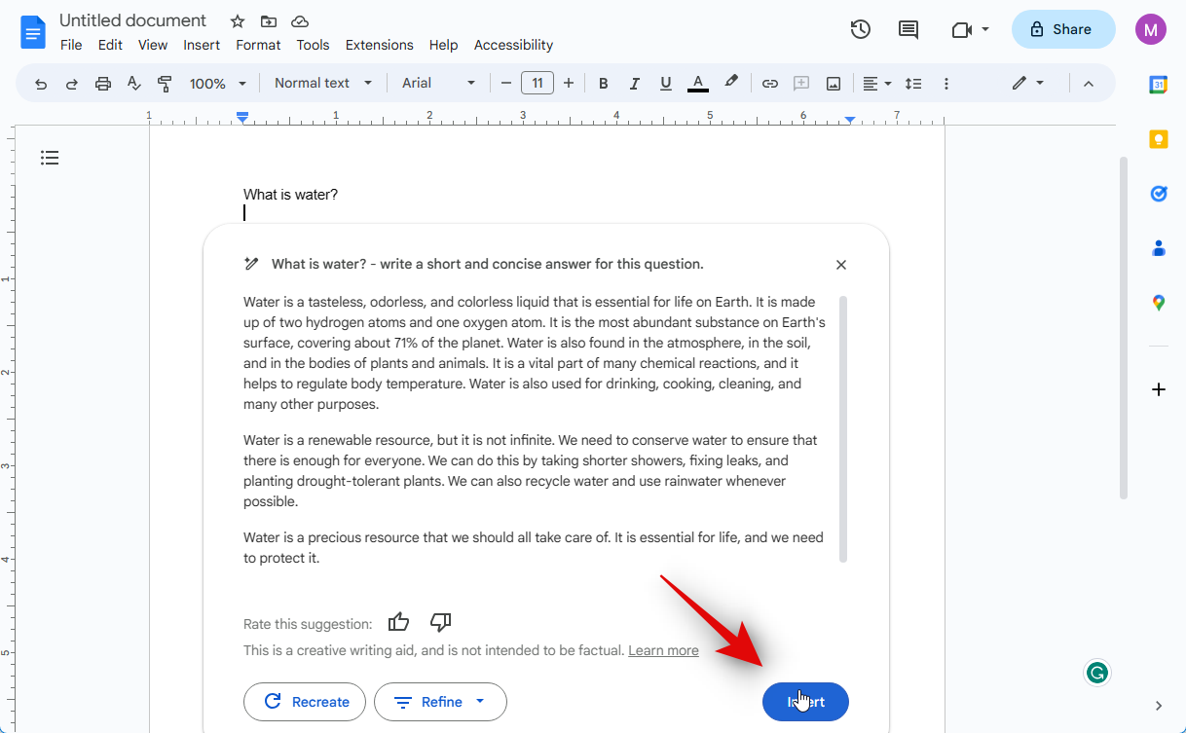Open Google Keep in side panel

click(x=1158, y=139)
